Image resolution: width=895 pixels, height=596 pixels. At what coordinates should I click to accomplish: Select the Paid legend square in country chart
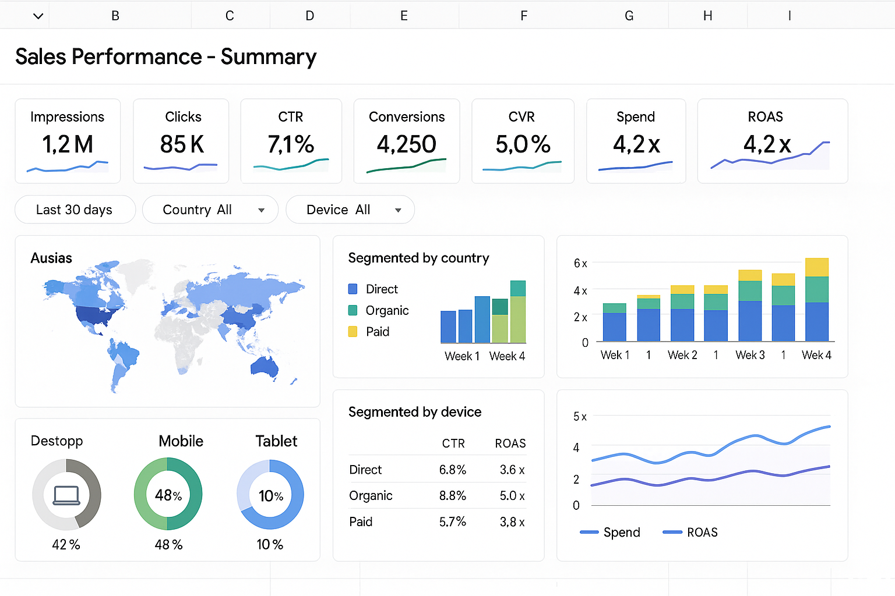pos(353,331)
